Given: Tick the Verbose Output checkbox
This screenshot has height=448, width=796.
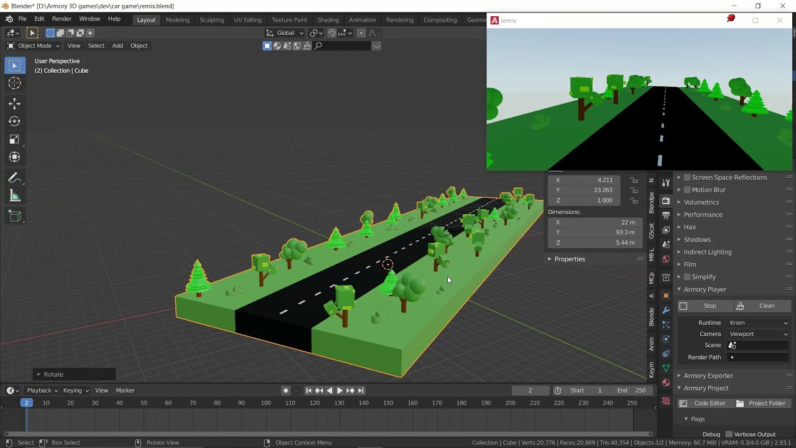Looking at the screenshot, I should [729, 434].
